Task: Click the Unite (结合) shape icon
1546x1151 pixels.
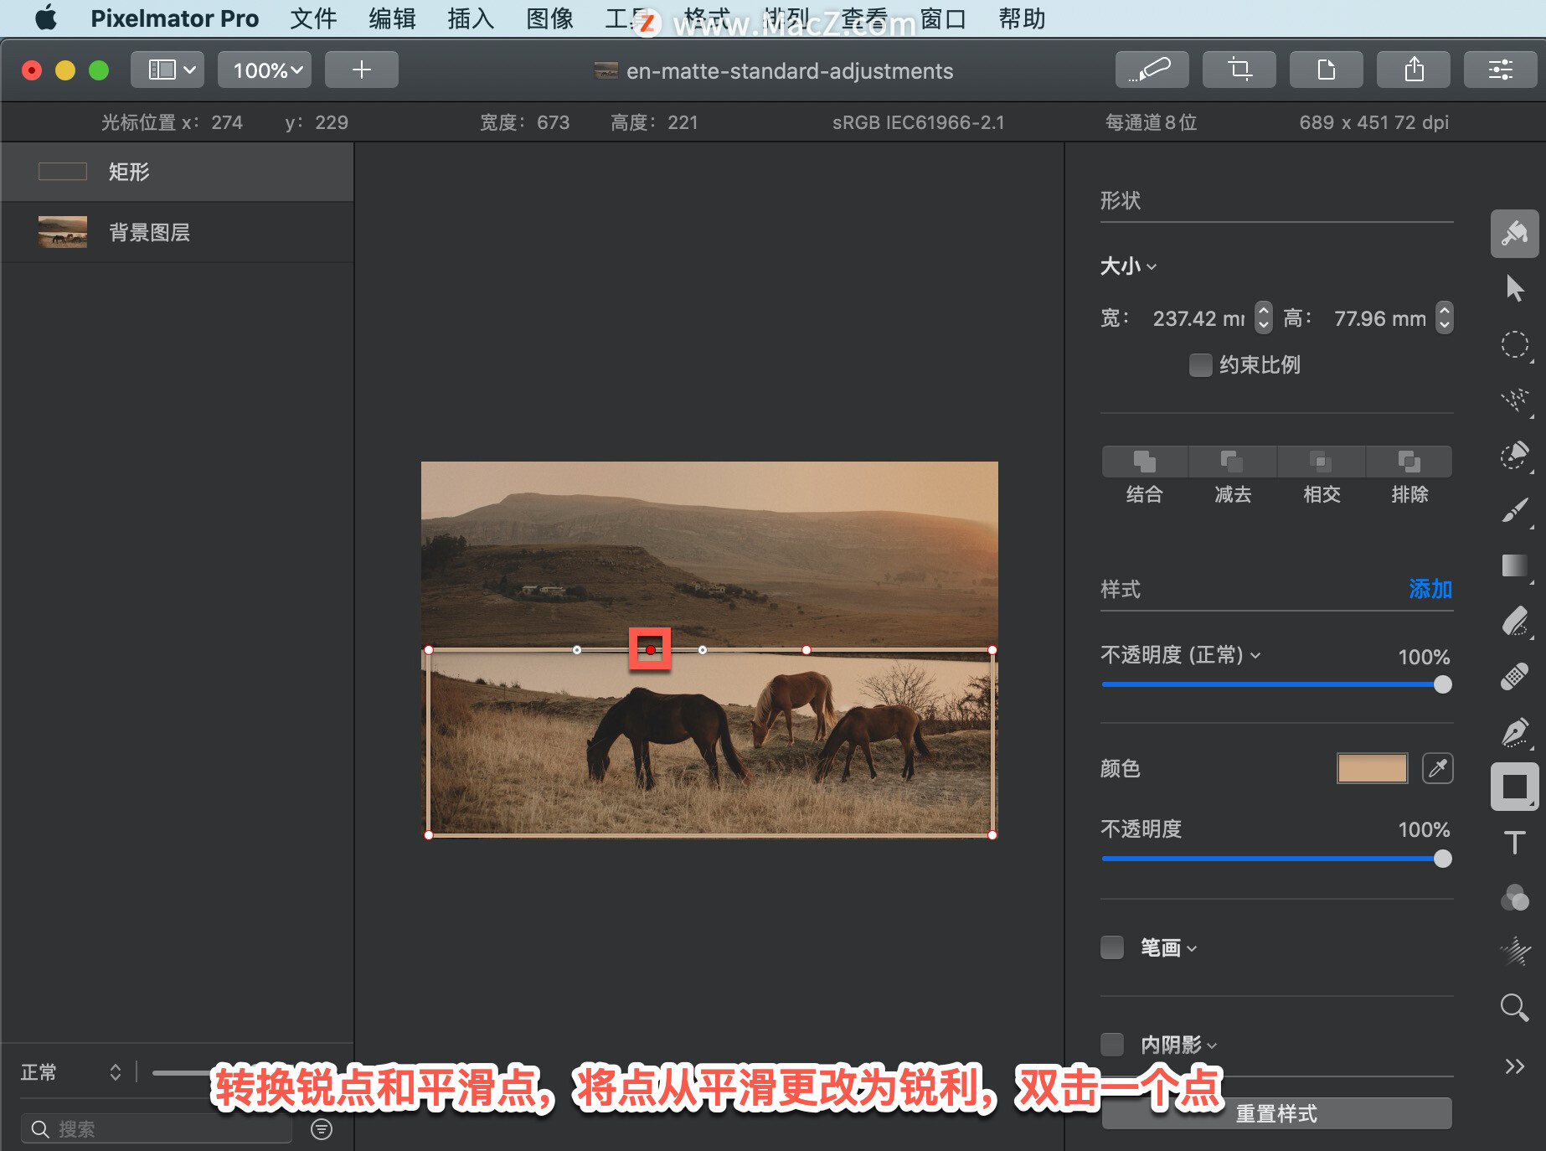Action: pyautogui.click(x=1144, y=462)
